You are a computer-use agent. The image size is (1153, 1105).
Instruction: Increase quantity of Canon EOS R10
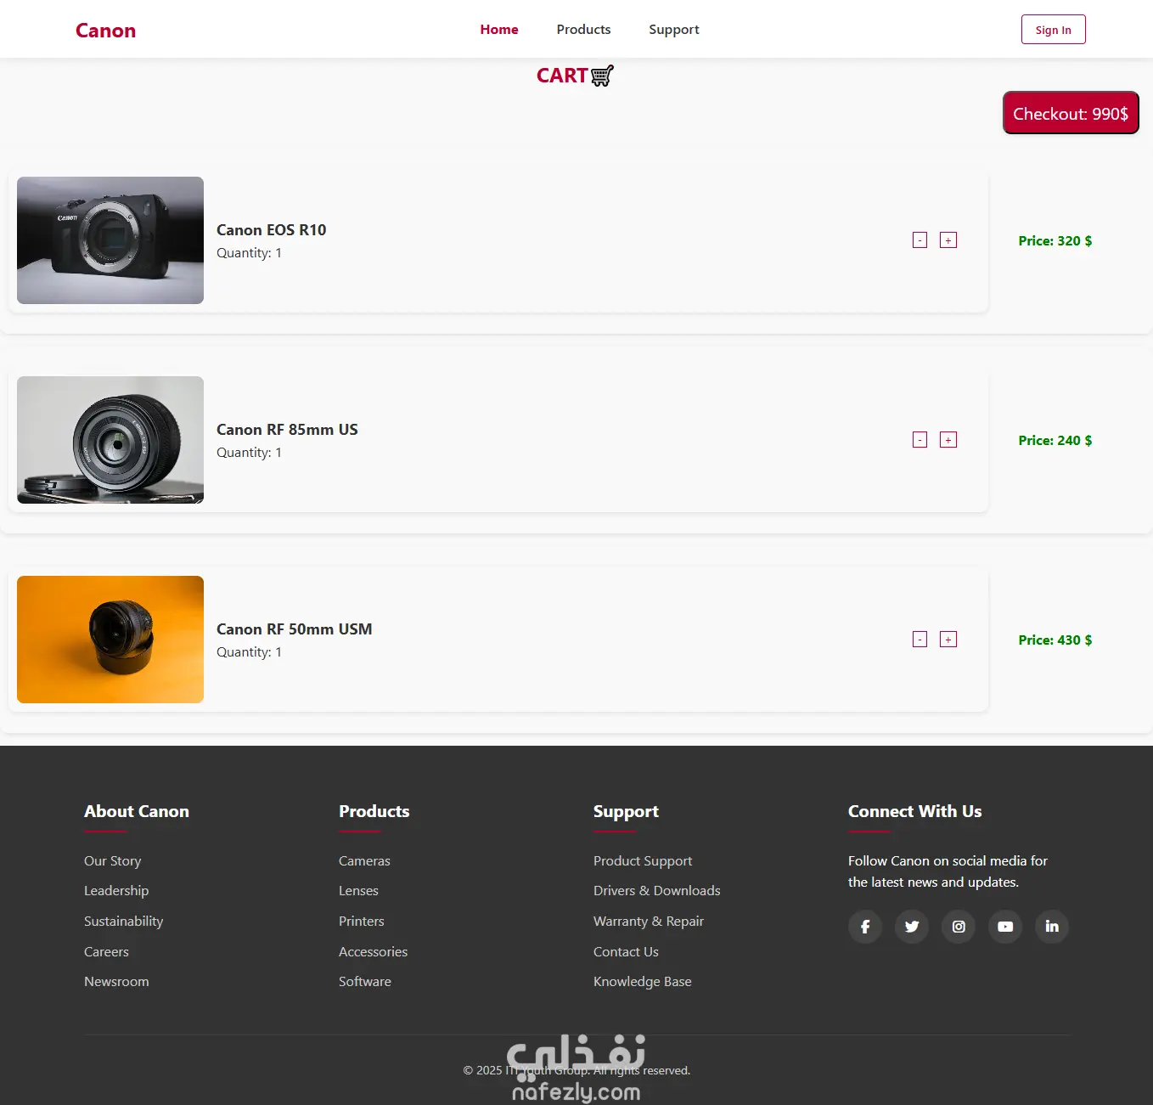tap(948, 240)
